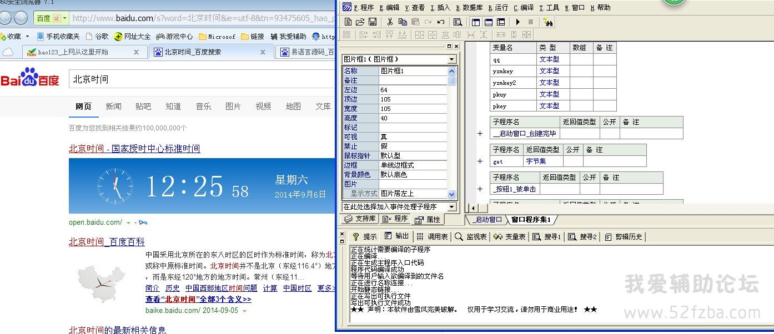Click the 左边 property value 64
Image resolution: width=774 pixels, height=334 pixels.
click(413, 90)
